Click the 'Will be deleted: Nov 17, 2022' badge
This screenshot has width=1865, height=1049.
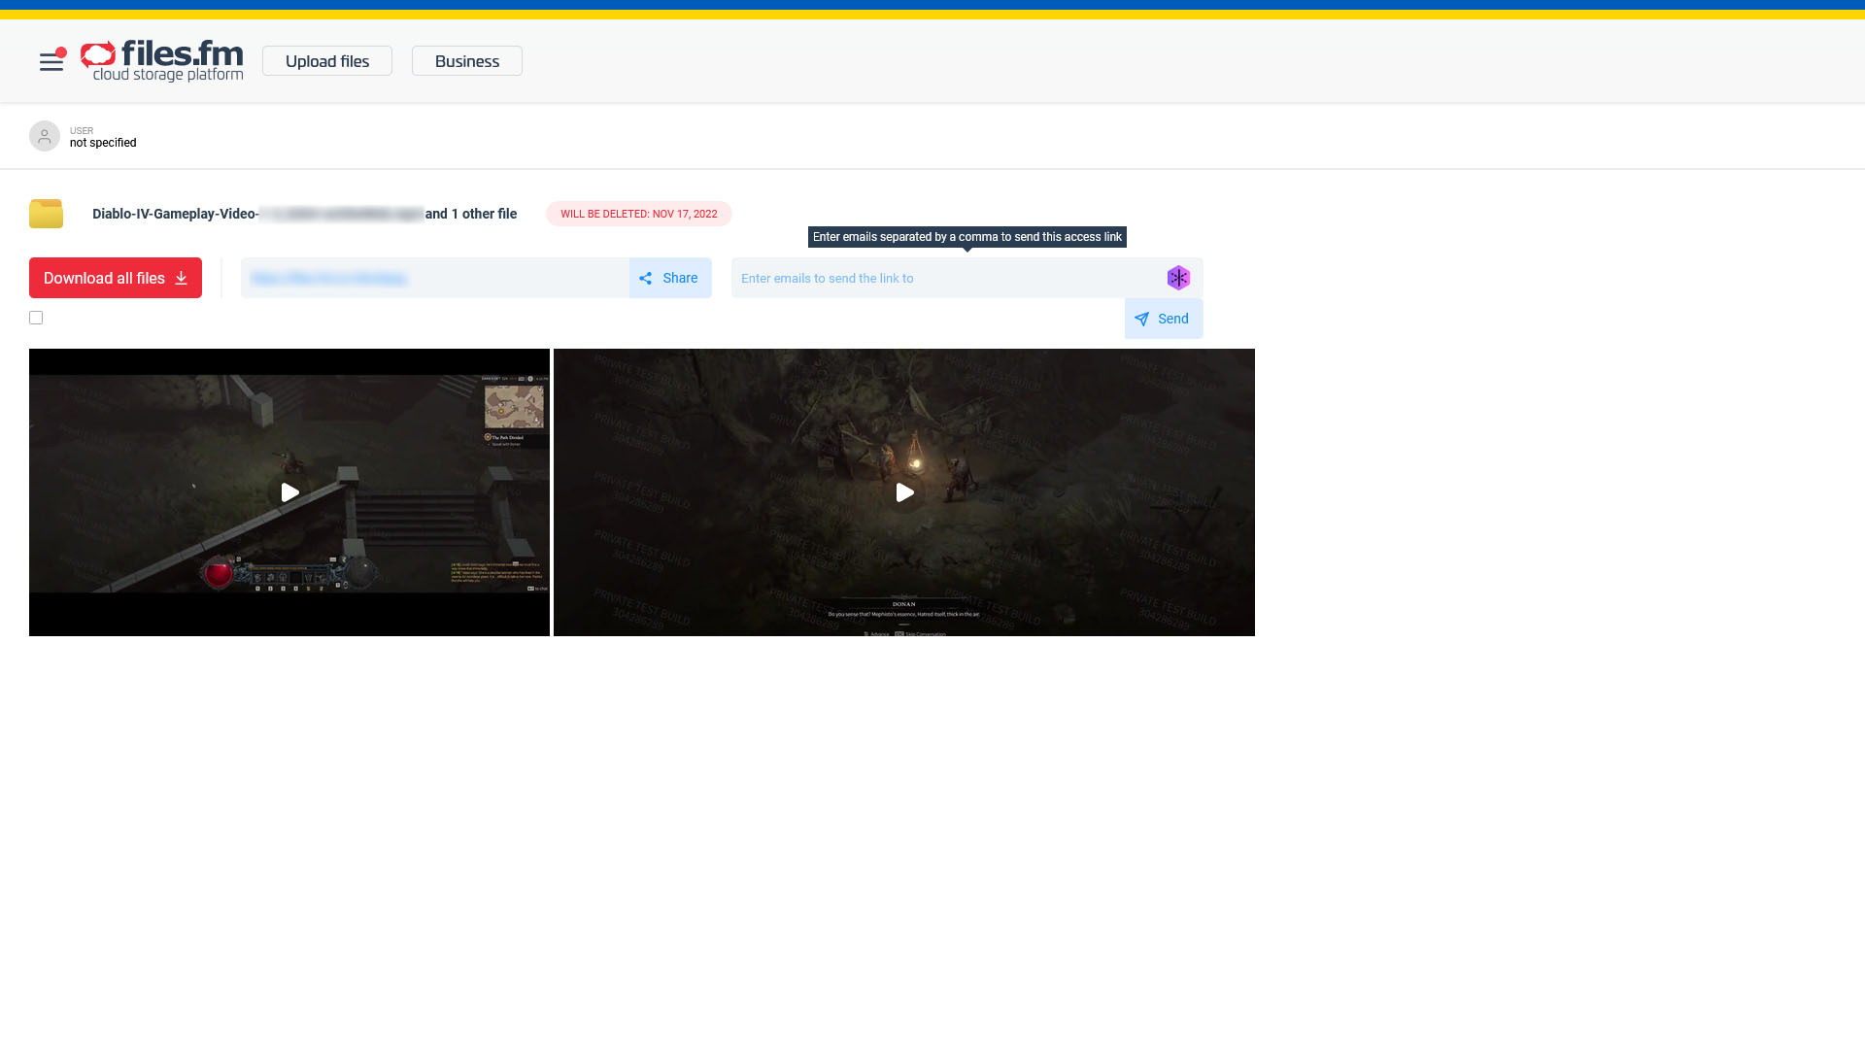(638, 214)
